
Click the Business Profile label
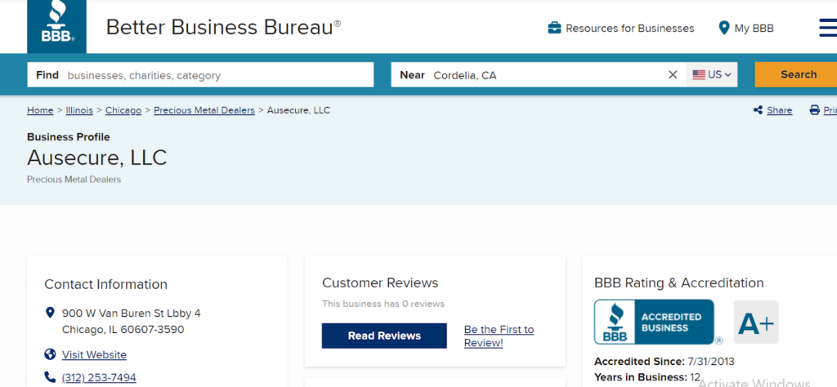pyautogui.click(x=69, y=137)
